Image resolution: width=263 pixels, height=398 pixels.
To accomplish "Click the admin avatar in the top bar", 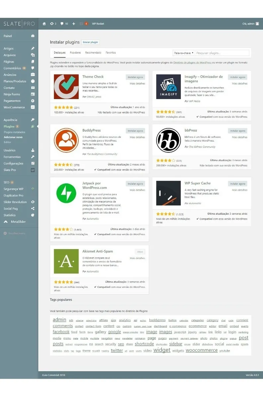I will point(257,24).
